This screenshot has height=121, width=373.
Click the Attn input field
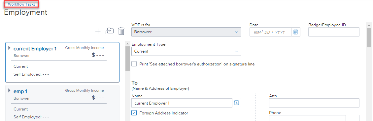314,103
